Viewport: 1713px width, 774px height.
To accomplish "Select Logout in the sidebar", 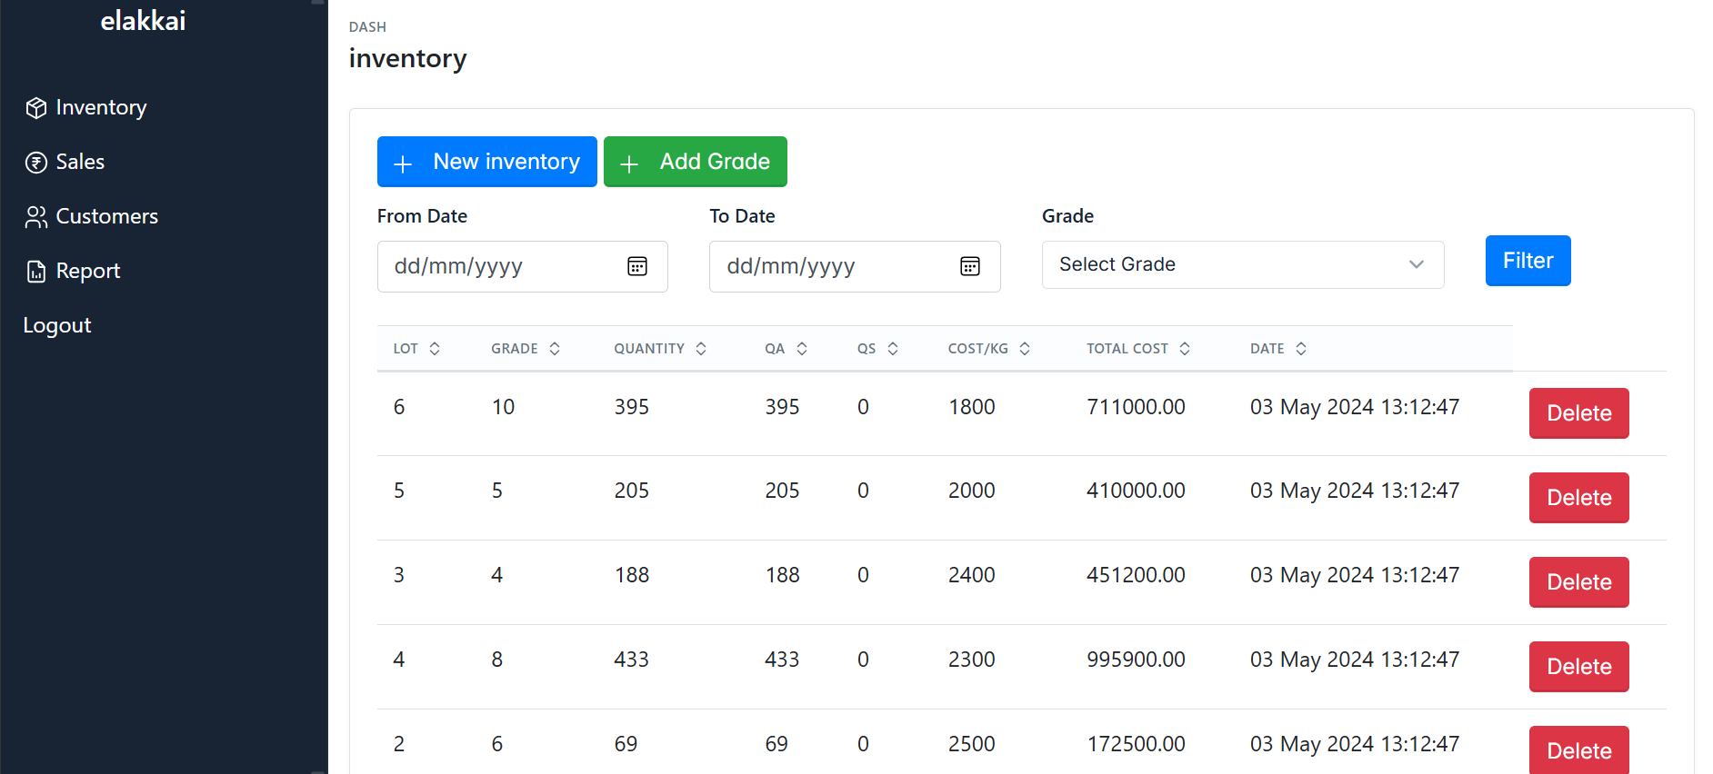I will (x=57, y=325).
